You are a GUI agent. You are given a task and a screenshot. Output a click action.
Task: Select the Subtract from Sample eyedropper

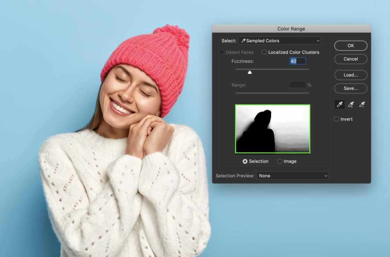pos(362,104)
